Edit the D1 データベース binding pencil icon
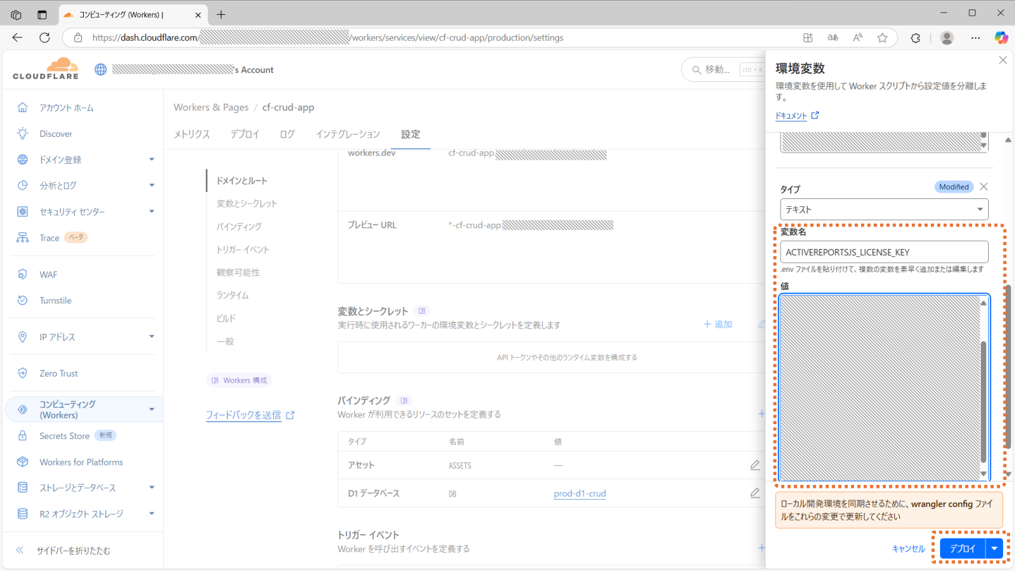The width and height of the screenshot is (1015, 571). (755, 493)
